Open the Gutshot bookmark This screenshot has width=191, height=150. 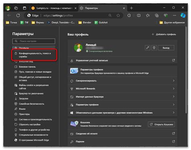pos(101,23)
